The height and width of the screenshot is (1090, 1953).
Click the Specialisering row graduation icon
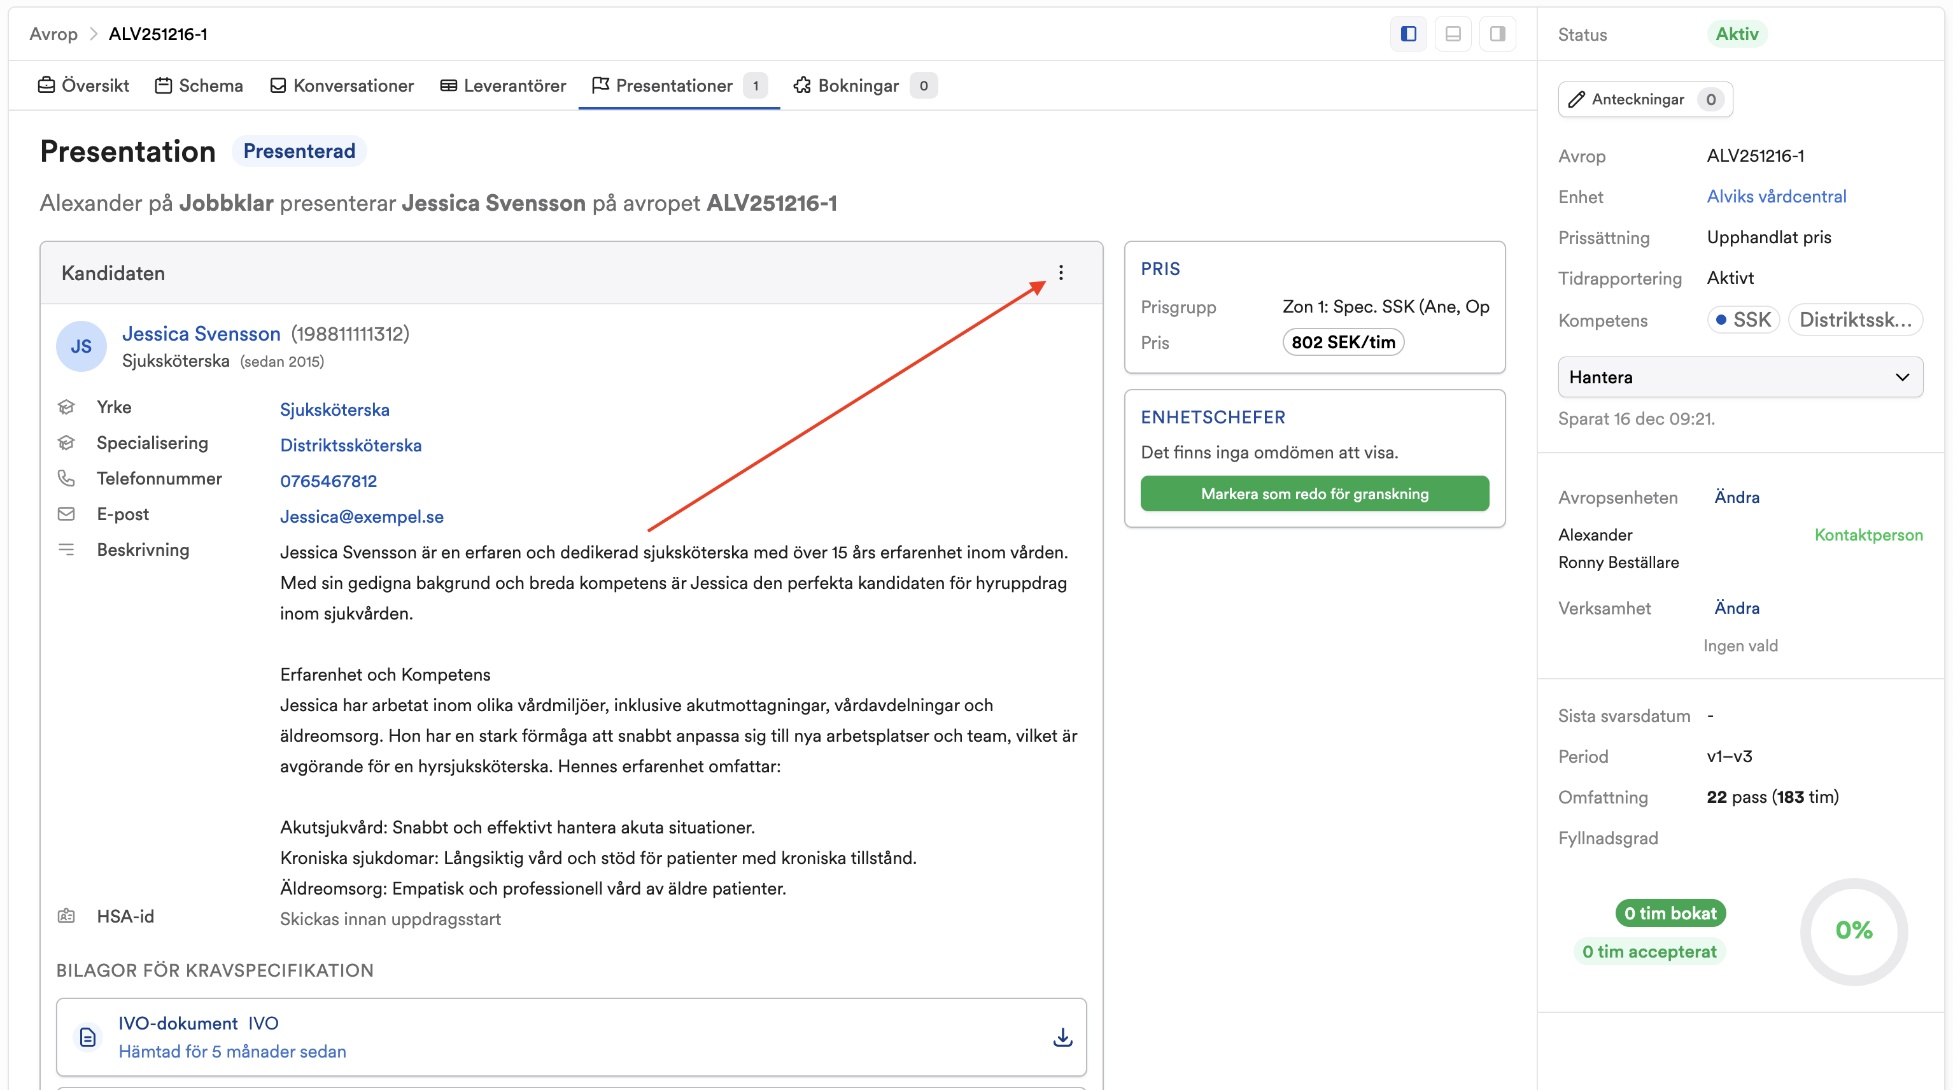(66, 443)
